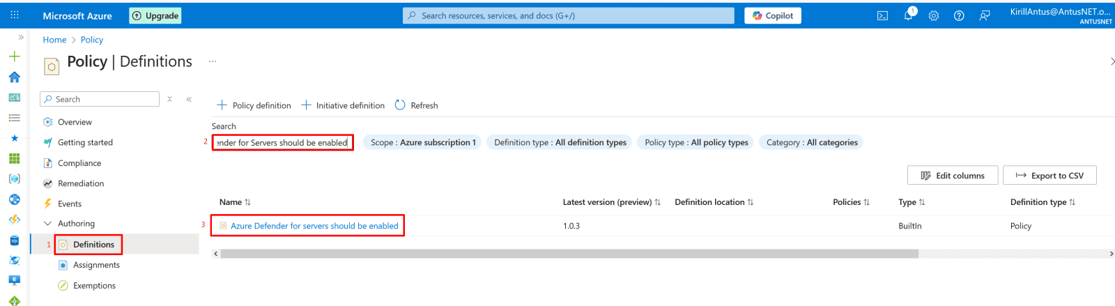Collapse the Policy navigation pane

189,100
